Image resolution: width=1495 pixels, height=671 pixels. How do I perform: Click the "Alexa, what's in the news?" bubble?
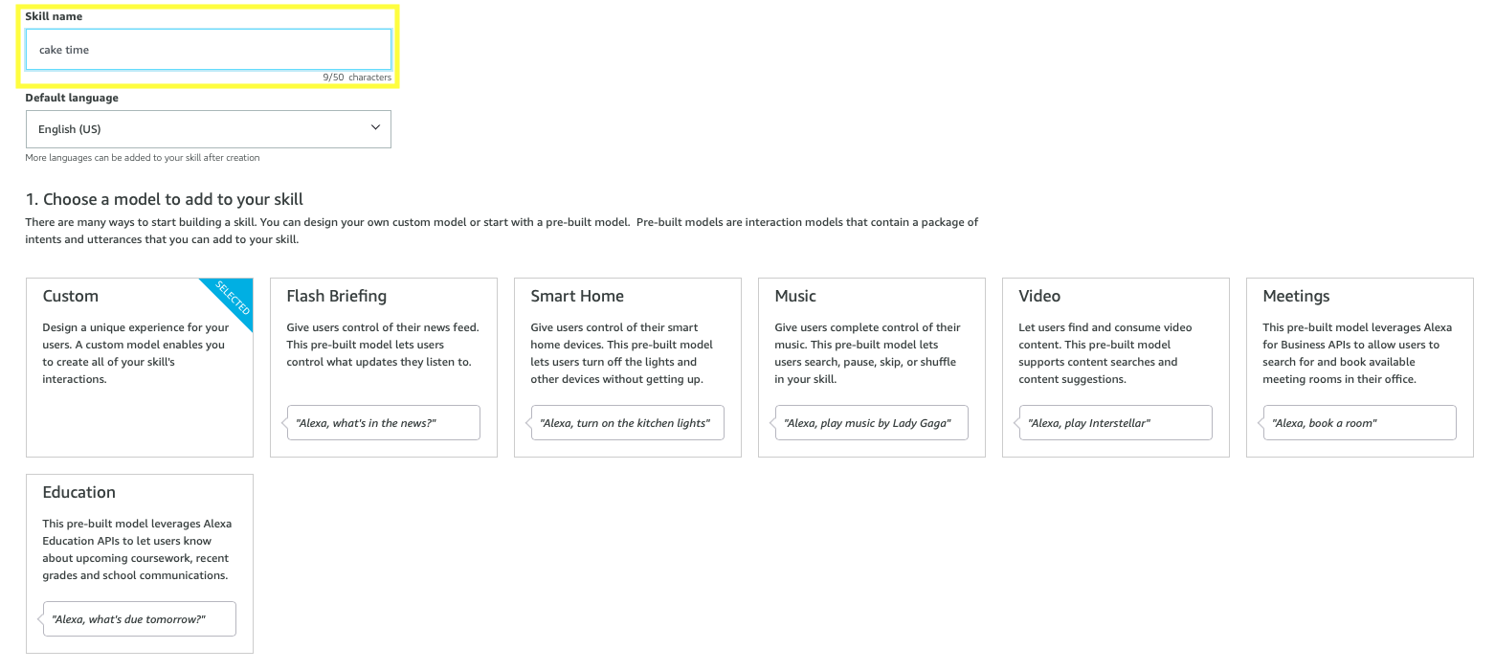coord(383,423)
